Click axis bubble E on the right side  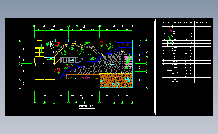click(147, 41)
